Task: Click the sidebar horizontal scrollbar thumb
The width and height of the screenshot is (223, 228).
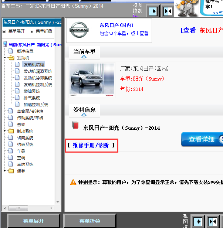Action: (18, 208)
